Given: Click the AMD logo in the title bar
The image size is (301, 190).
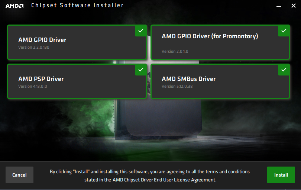Looking at the screenshot, I should tap(14, 6).
